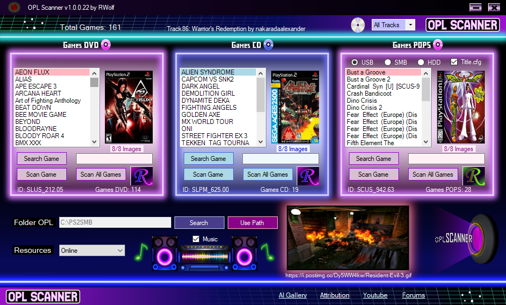Click Scan All Games in Games CD panel
The width and height of the screenshot is (506, 305).
pyautogui.click(x=268, y=175)
